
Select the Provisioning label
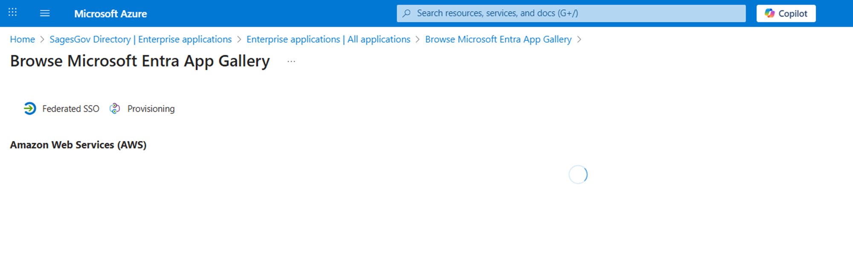pyautogui.click(x=151, y=109)
